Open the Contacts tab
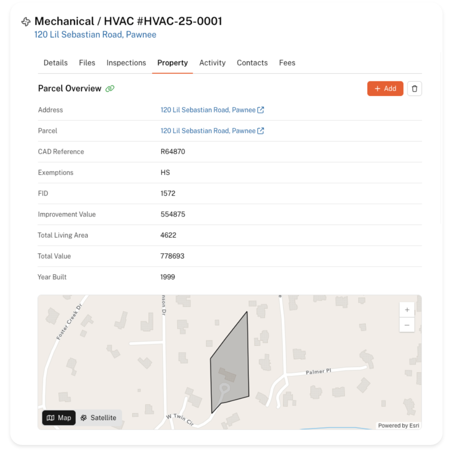Screen dimensions: 454x451 coord(252,63)
